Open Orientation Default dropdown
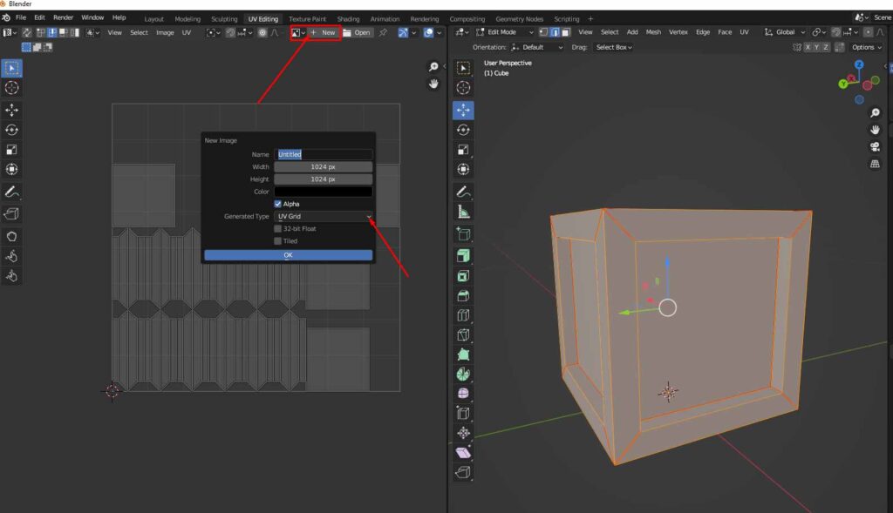The image size is (893, 513). [x=537, y=47]
